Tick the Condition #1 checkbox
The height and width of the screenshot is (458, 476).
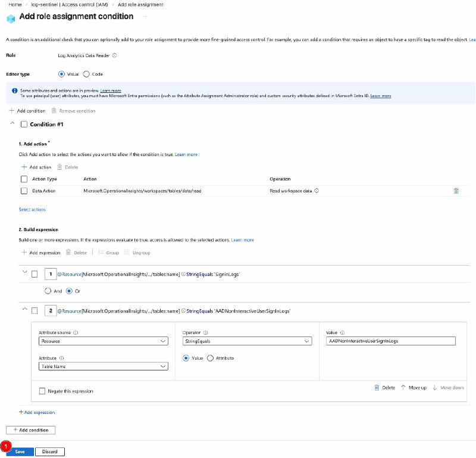pos(24,124)
